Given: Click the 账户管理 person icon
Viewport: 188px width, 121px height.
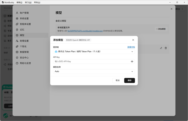Looking at the screenshot, I should point(17,13).
